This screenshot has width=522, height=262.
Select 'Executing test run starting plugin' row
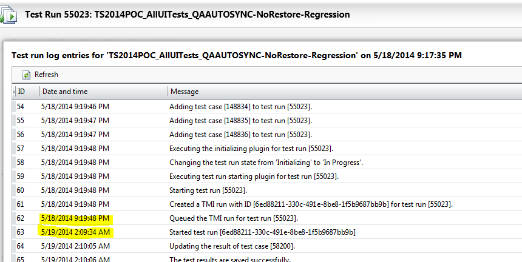[254, 176]
